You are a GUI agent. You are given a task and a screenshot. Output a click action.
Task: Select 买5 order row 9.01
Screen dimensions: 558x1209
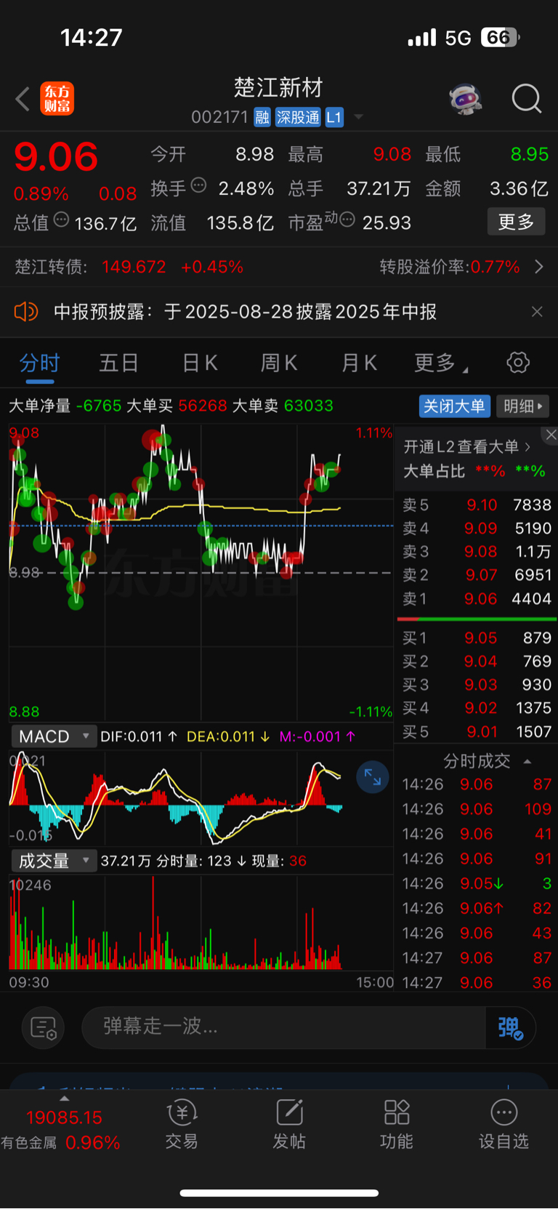477,731
